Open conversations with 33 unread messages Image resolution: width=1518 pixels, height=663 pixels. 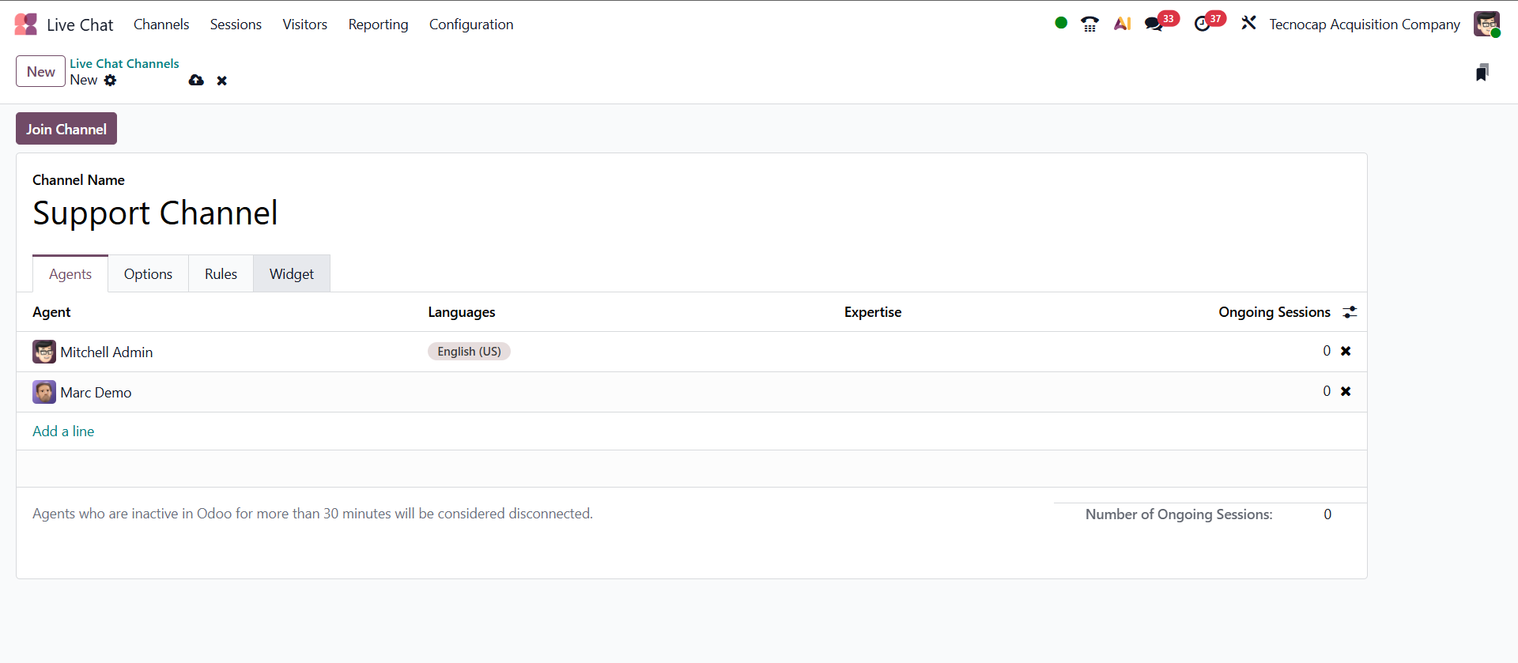tap(1154, 24)
